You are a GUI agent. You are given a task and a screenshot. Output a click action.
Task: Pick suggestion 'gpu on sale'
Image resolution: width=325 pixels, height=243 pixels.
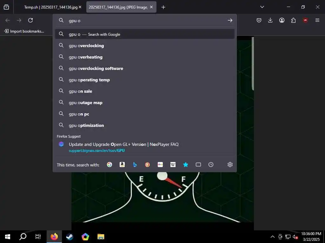145,91
